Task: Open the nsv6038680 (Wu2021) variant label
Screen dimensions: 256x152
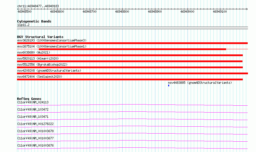Action: pos(34,52)
